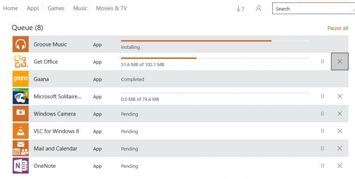Pause the Mail and Calendar download
Image resolution: width=355 pixels, height=179 pixels.
(322, 148)
